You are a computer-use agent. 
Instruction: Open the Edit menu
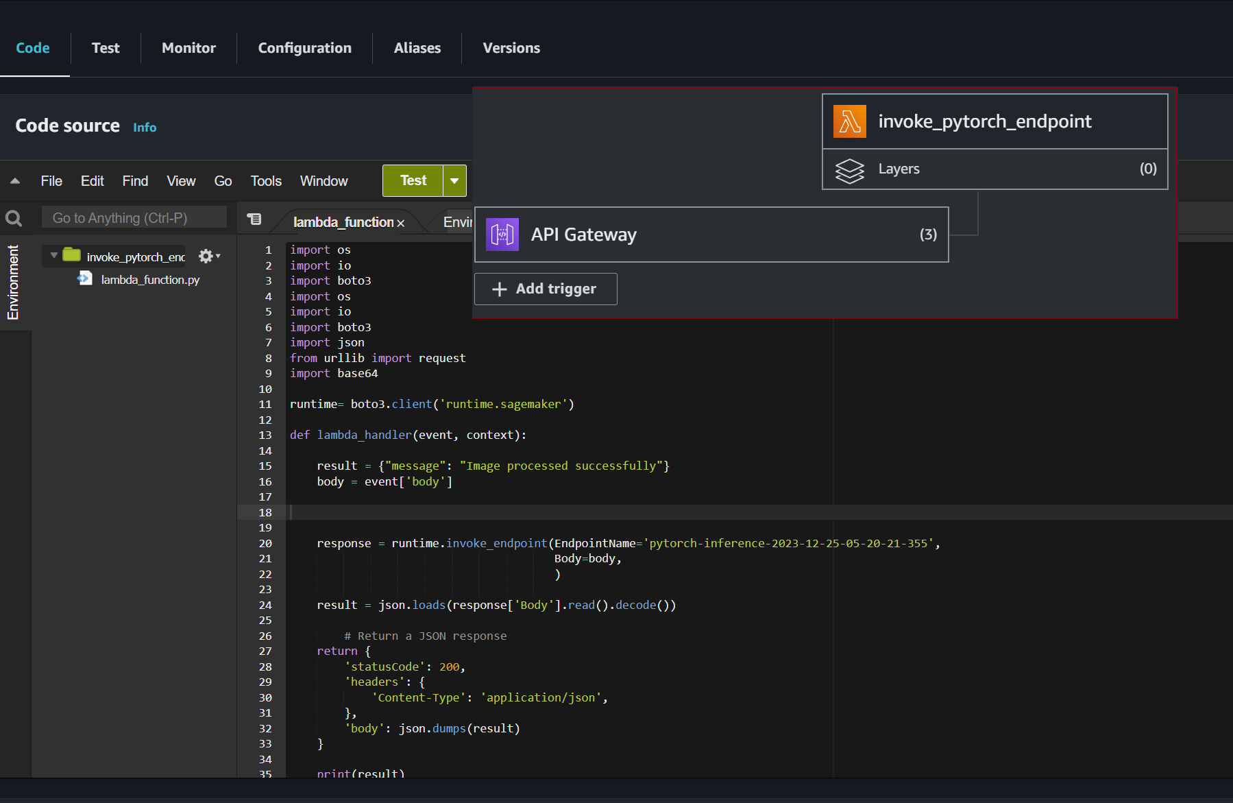click(x=93, y=181)
